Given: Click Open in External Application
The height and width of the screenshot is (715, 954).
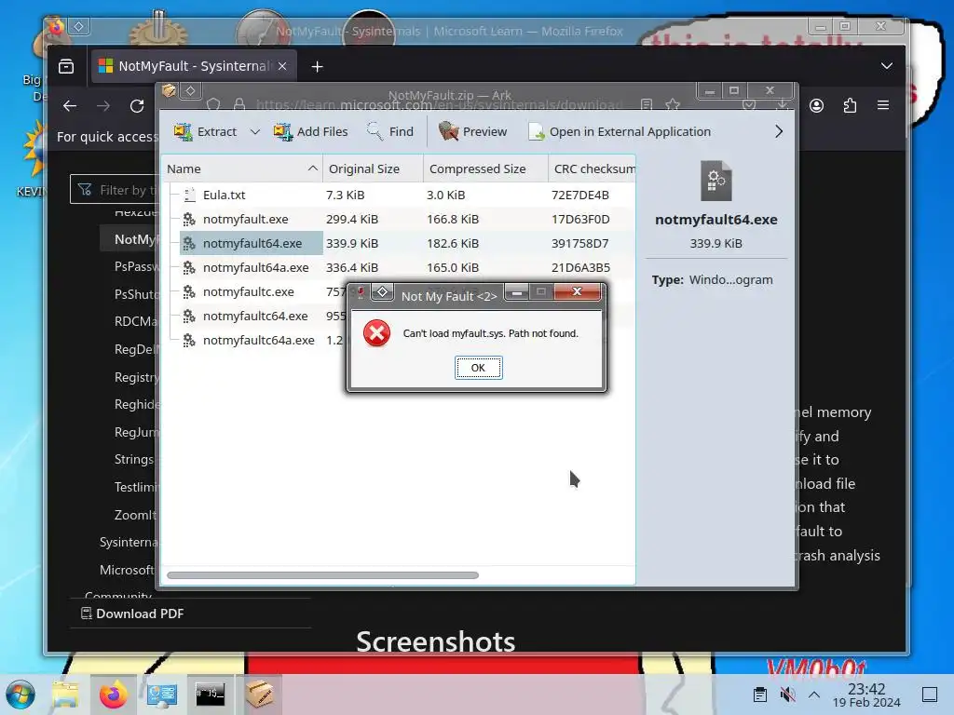Looking at the screenshot, I should click(620, 131).
